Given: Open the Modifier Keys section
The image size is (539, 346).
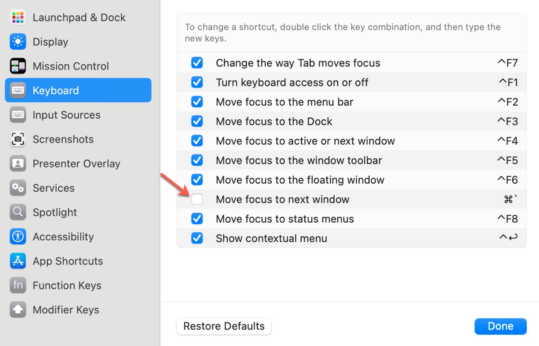Looking at the screenshot, I should pyautogui.click(x=66, y=310).
